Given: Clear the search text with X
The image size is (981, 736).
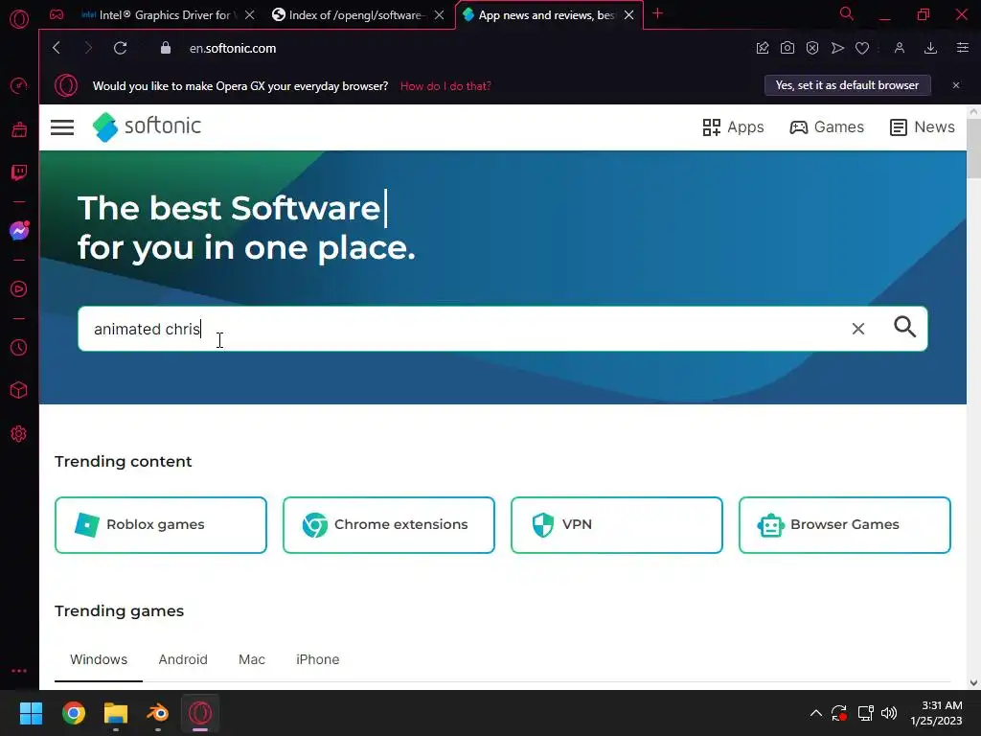Looking at the screenshot, I should tap(857, 329).
